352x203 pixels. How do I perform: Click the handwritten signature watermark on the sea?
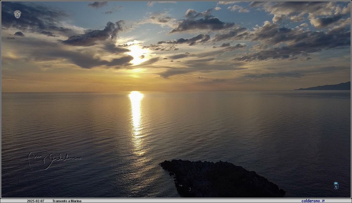point(54,159)
